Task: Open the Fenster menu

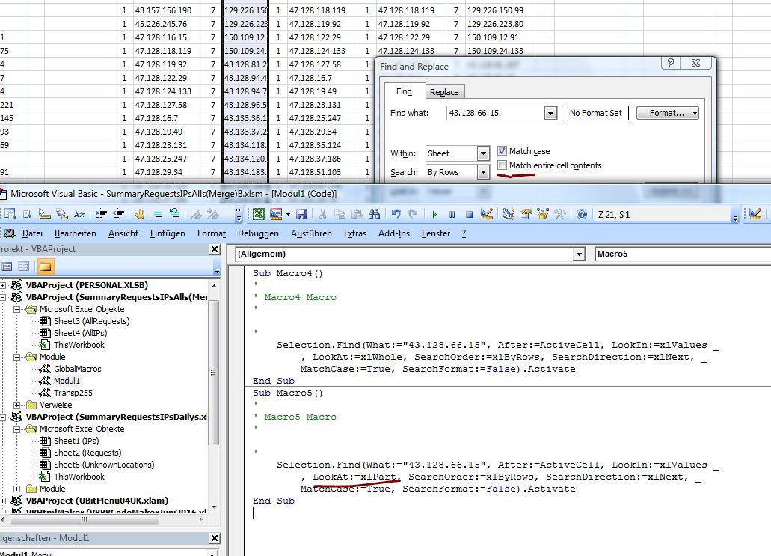Action: click(x=436, y=233)
